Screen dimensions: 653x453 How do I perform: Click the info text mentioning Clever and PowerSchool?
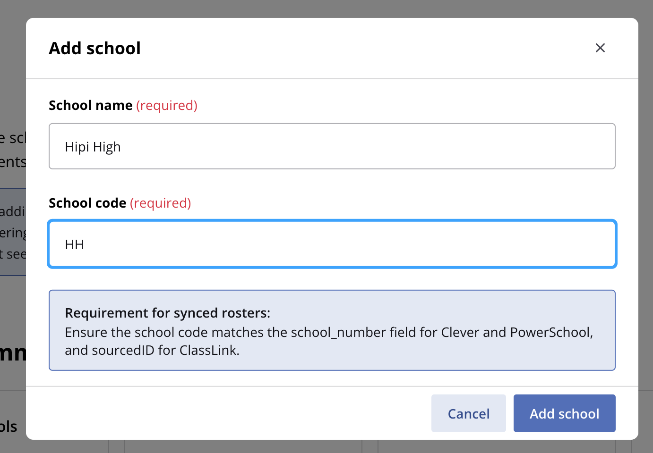[x=329, y=332]
